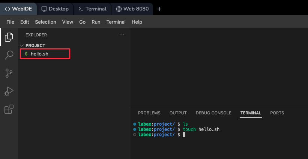The height and width of the screenshot is (159, 308).
Task: Open the Explorer view in activity bar
Action: click(x=9, y=37)
